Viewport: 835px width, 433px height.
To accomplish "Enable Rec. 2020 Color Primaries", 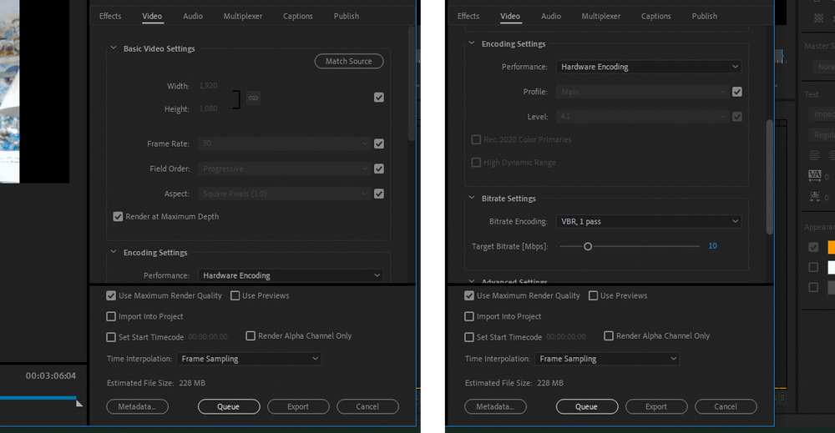I will click(476, 139).
